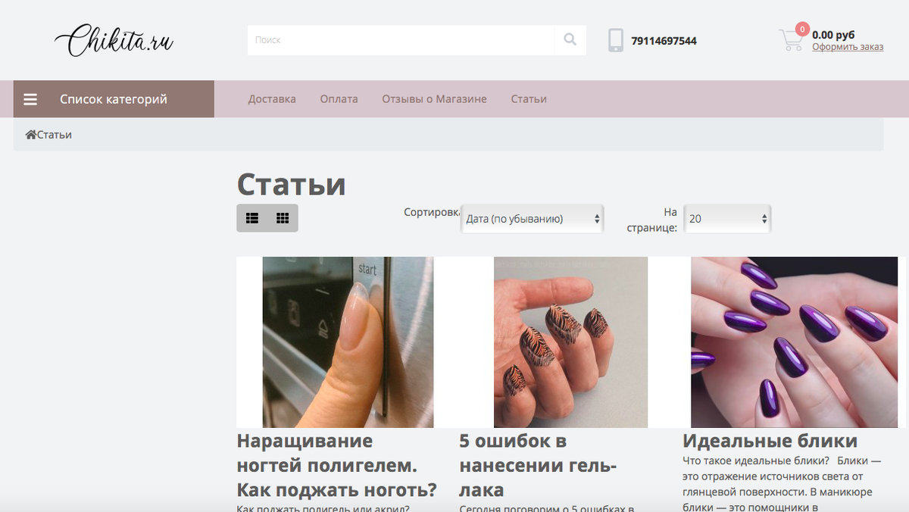Viewport: 909px width, 512px height.
Task: Click the purple nails article thumbnail
Action: 793,342
